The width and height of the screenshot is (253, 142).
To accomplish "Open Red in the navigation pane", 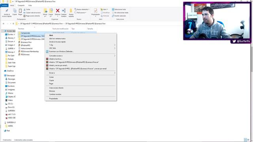I will coord(7,131).
